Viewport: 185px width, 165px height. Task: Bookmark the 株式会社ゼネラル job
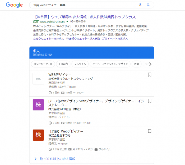tap(150, 131)
